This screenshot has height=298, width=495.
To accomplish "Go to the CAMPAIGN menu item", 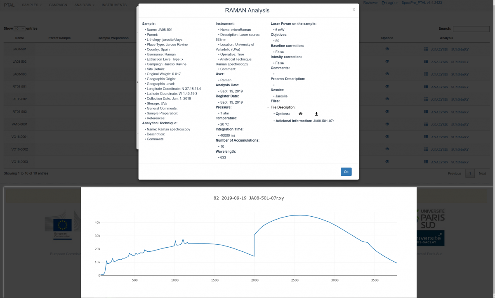I will [x=58, y=5].
